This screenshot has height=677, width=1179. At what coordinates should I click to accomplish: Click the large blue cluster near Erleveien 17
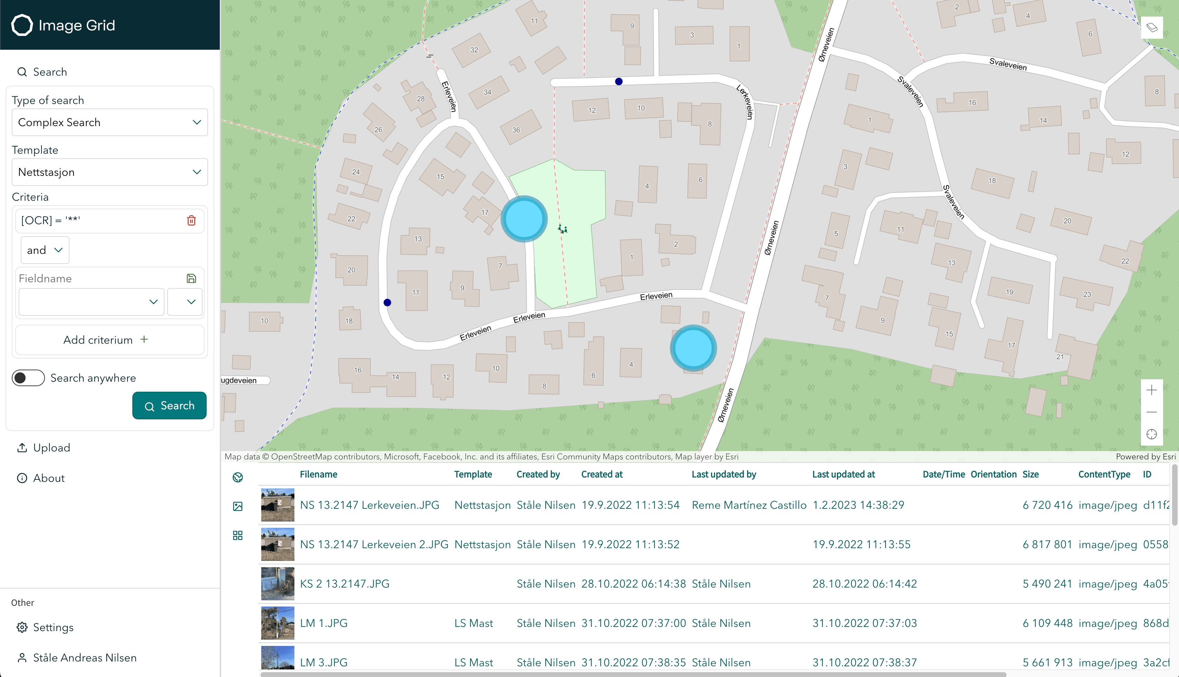(x=524, y=219)
